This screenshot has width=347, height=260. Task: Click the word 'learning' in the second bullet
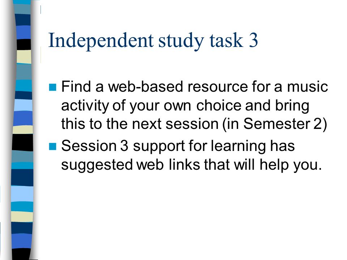(x=238, y=147)
